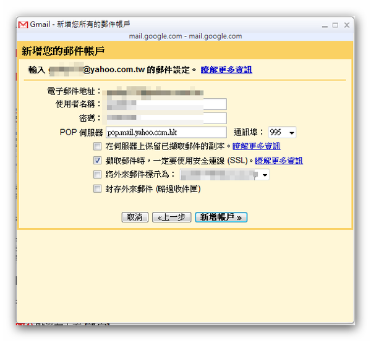This screenshot has width=371, height=341.
Task: Uncheck the SSL secure connection checkbox
Action: click(97, 161)
